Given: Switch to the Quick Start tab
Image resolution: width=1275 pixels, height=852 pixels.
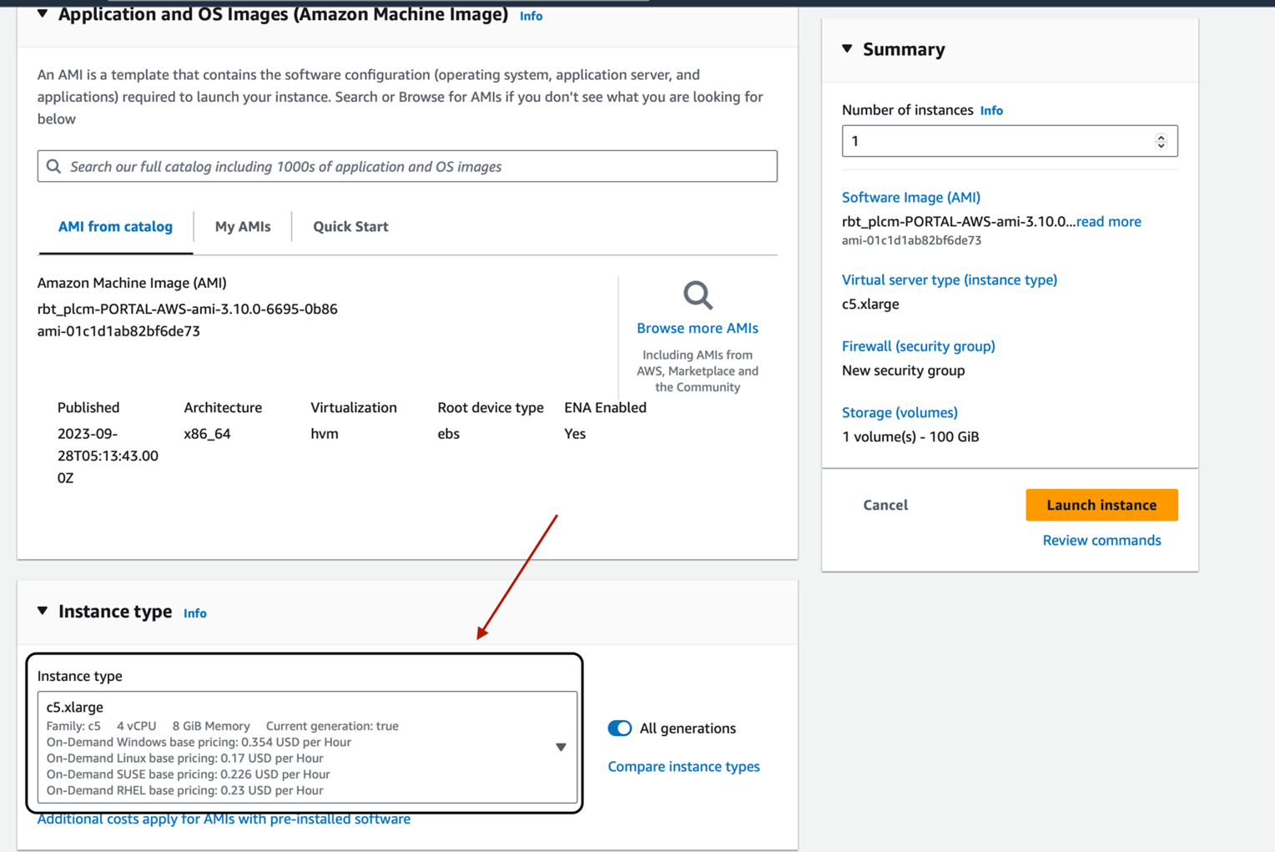Looking at the screenshot, I should (x=350, y=226).
